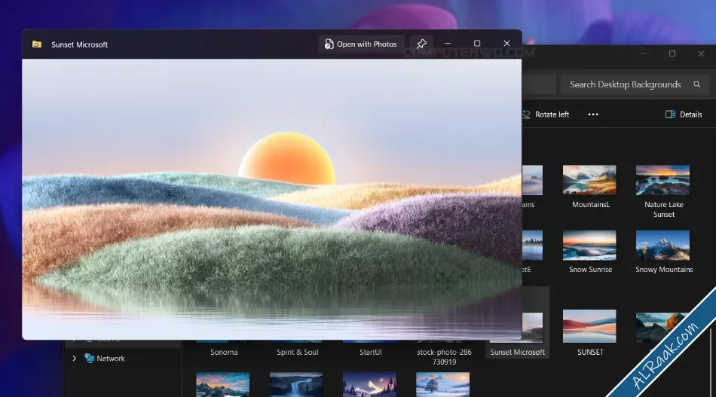Screen dimensions: 716x397
Task: Expand the Network tree item
Action: [75, 359]
